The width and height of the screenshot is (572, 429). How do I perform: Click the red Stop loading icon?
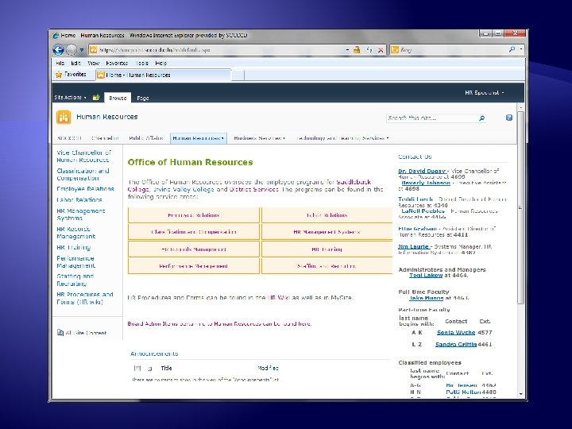(x=381, y=50)
